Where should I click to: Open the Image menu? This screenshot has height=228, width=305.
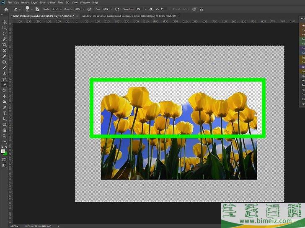pos(25,3)
